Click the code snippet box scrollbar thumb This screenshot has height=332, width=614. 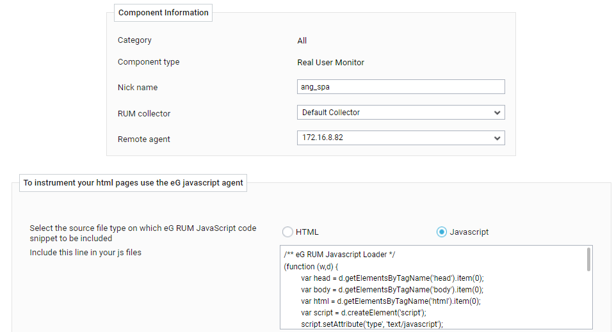click(x=588, y=259)
